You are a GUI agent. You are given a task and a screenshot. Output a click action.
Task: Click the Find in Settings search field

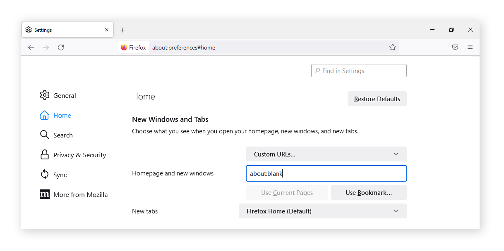point(358,70)
